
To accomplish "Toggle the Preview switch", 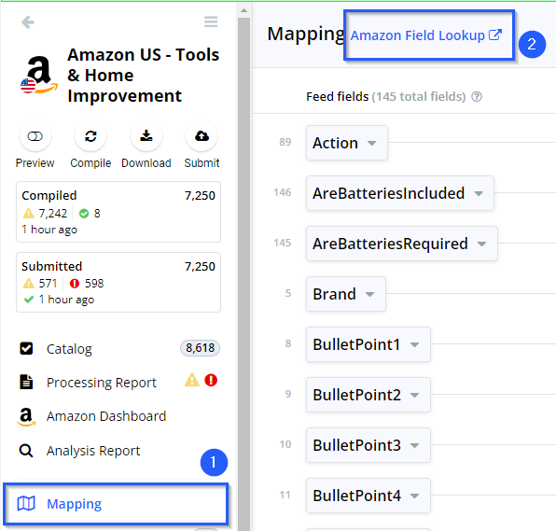I will [35, 136].
